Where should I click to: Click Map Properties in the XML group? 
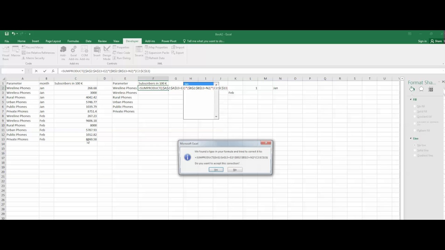click(x=156, y=47)
